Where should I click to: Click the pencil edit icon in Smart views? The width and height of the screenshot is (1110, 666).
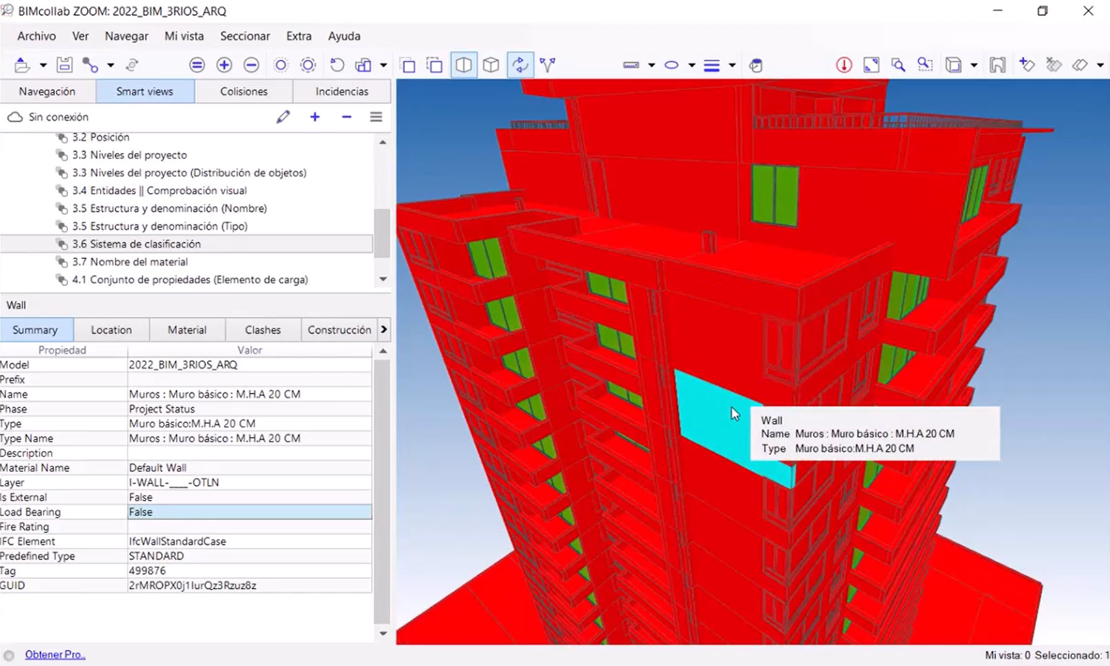[x=283, y=117]
